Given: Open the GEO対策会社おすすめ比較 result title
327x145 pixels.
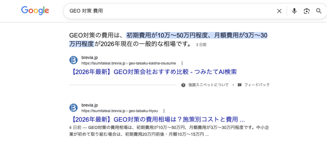Looking at the screenshot, I should pyautogui.click(x=153, y=72).
